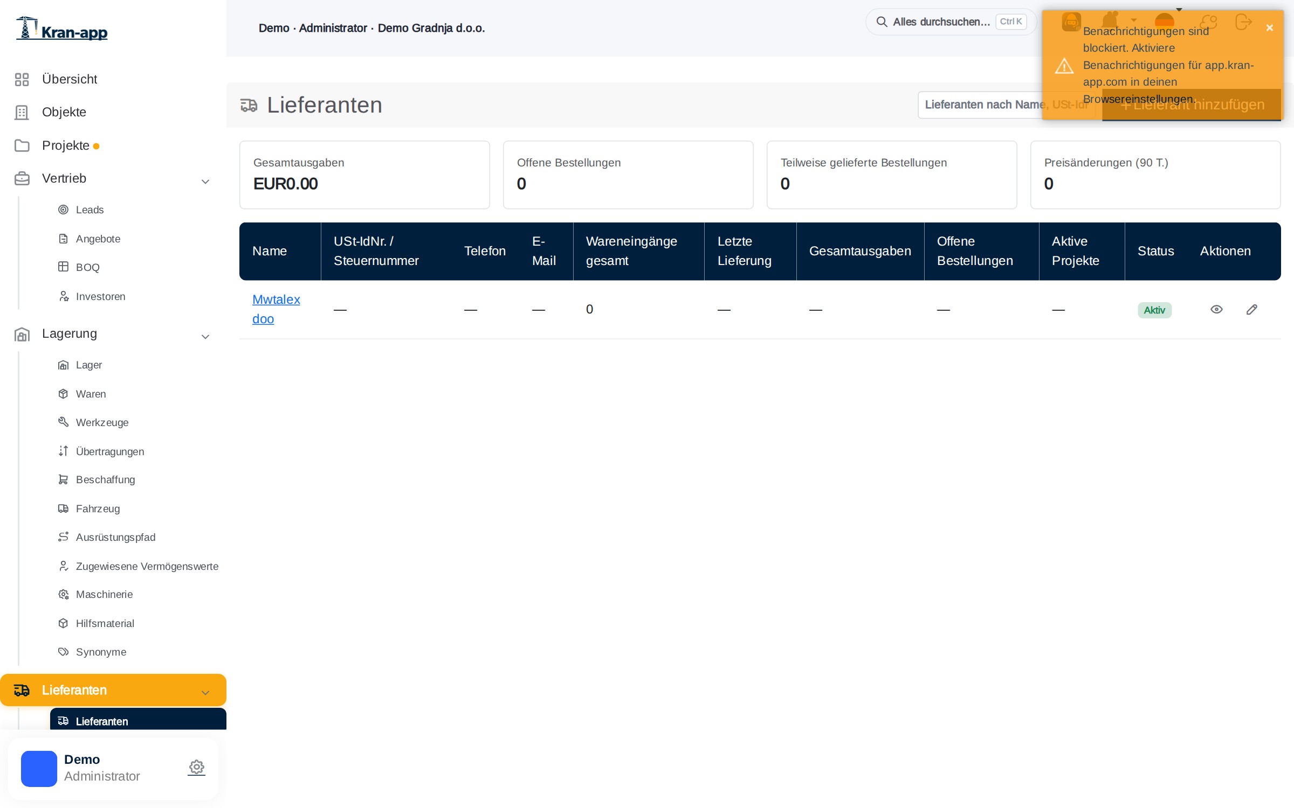Image resolution: width=1294 pixels, height=808 pixels.
Task: Collapse the Lieferanten section chevron
Action: coord(205,693)
